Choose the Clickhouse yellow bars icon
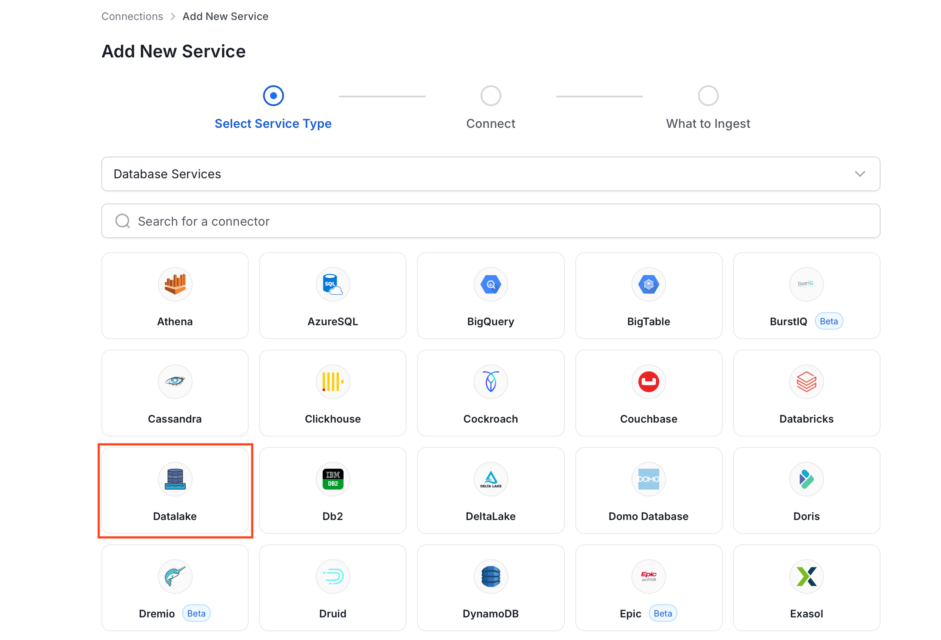941x640 pixels. [333, 382]
